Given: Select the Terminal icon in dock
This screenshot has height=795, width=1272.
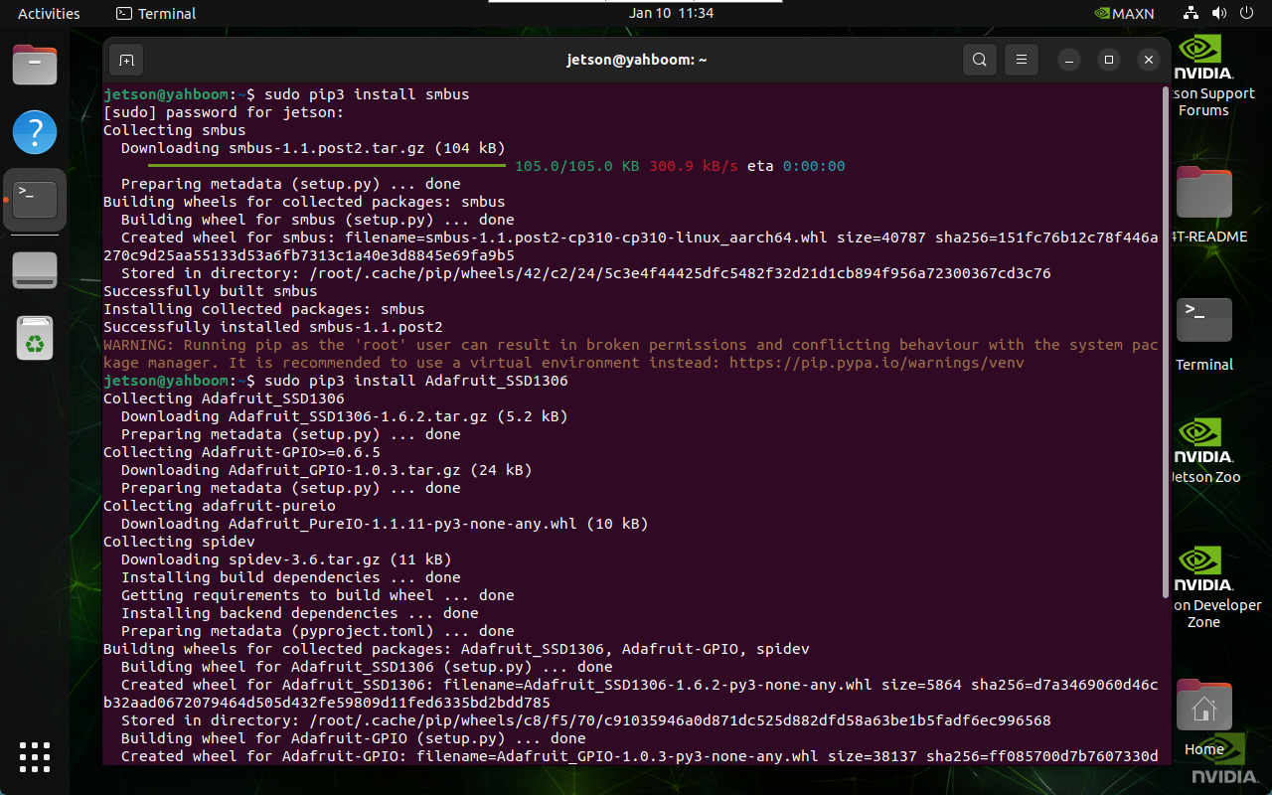Looking at the screenshot, I should 35,200.
